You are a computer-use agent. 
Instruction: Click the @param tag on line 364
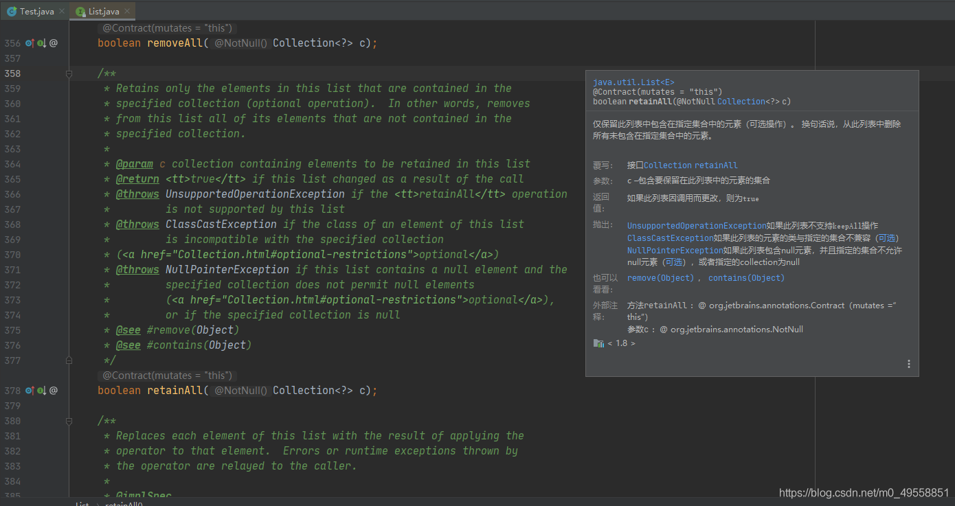click(135, 164)
